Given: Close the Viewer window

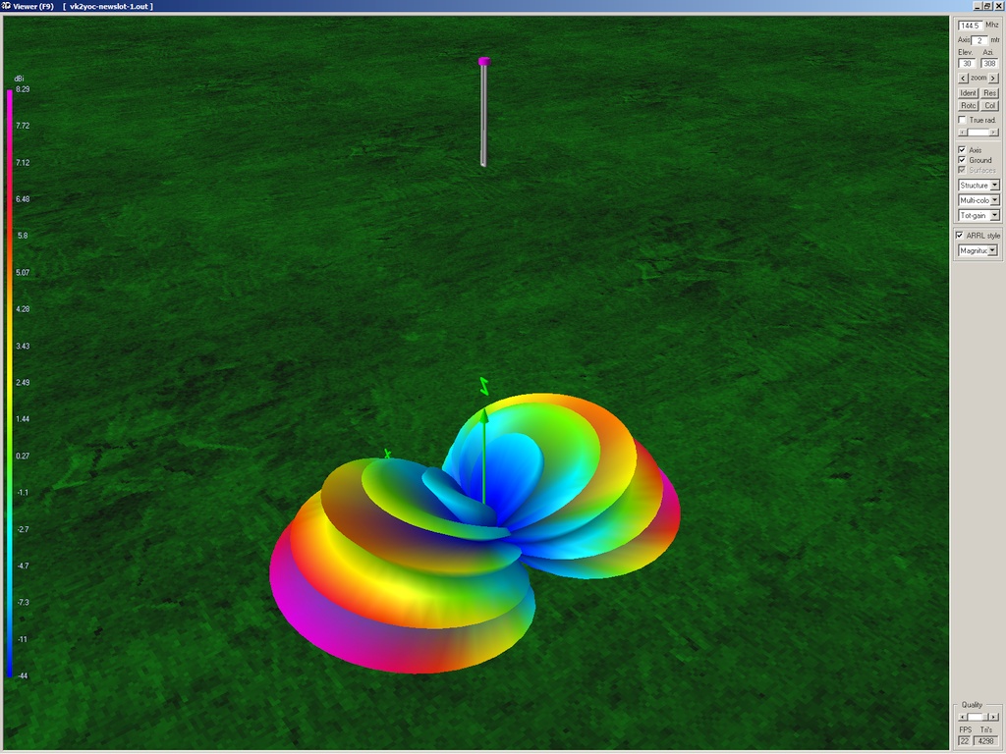Looking at the screenshot, I should [x=998, y=6].
